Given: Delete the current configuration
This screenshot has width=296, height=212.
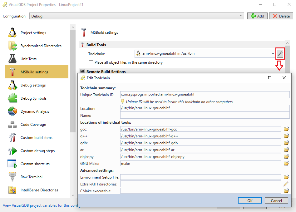Looking at the screenshot, I should [281, 16].
